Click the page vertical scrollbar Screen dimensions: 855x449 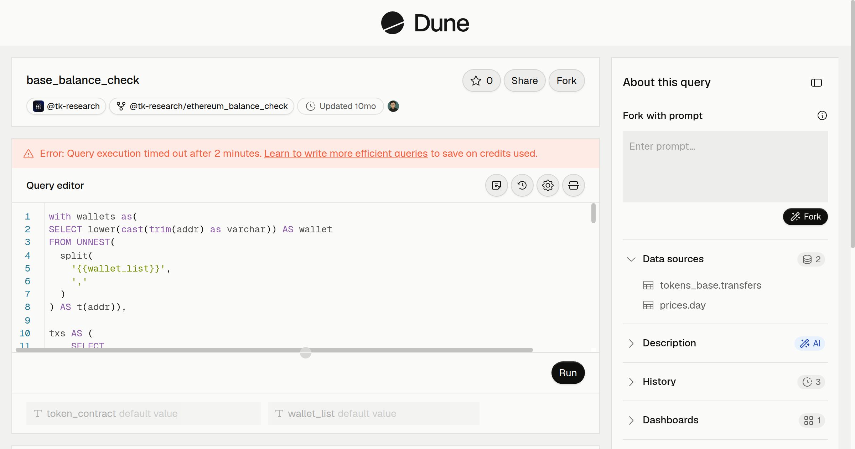pyautogui.click(x=853, y=124)
